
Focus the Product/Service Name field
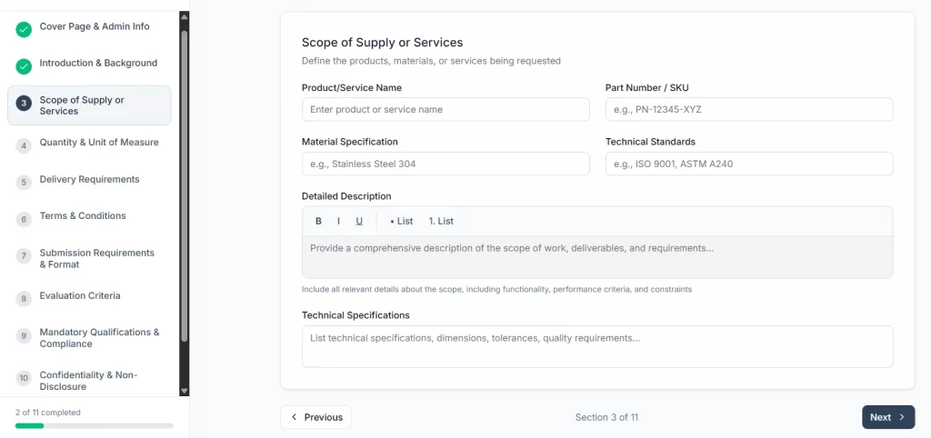coord(445,110)
